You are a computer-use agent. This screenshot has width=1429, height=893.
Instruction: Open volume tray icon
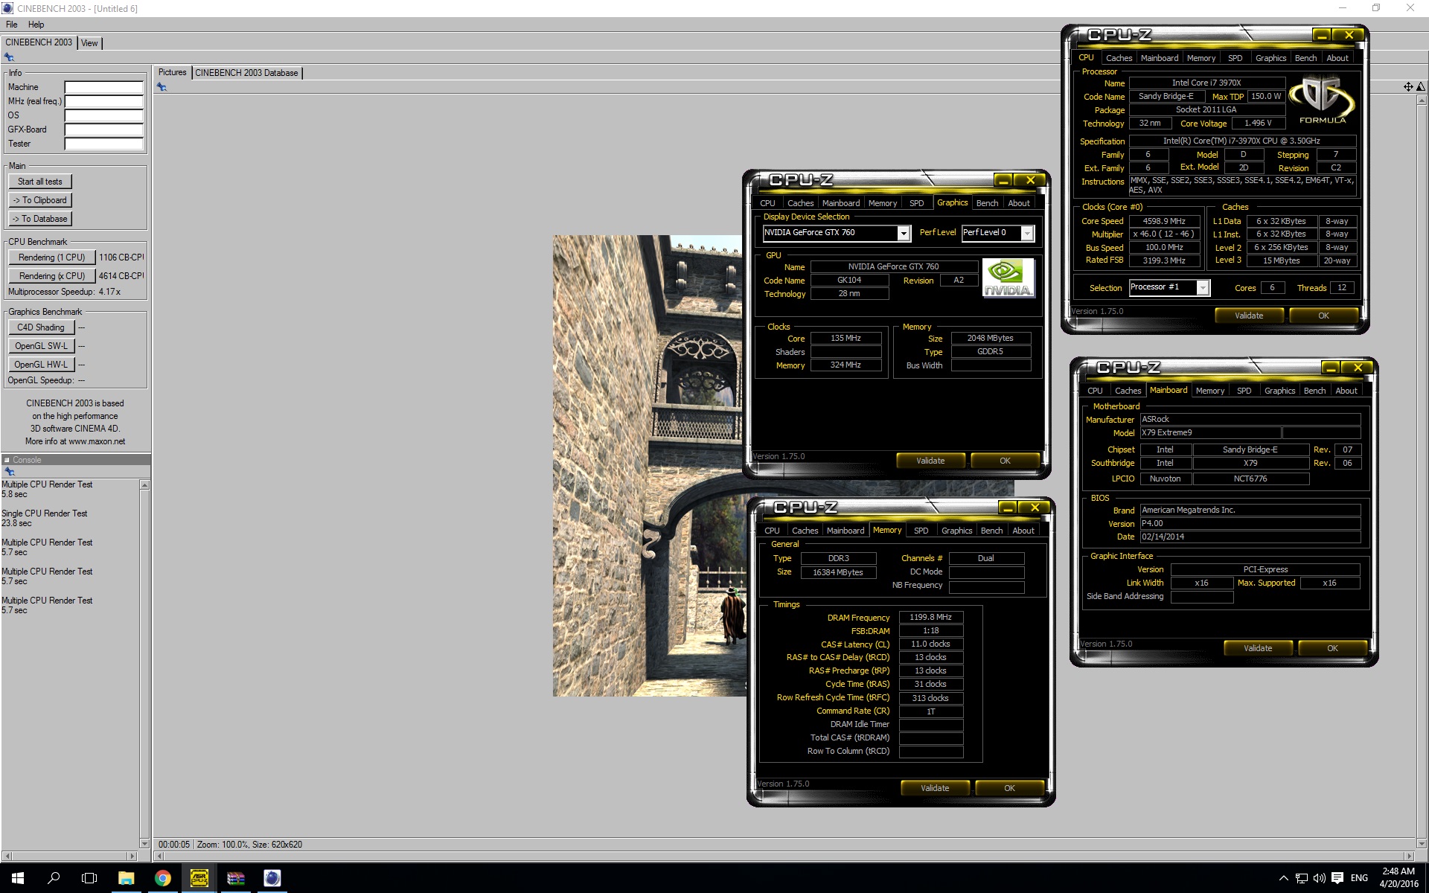click(1319, 878)
